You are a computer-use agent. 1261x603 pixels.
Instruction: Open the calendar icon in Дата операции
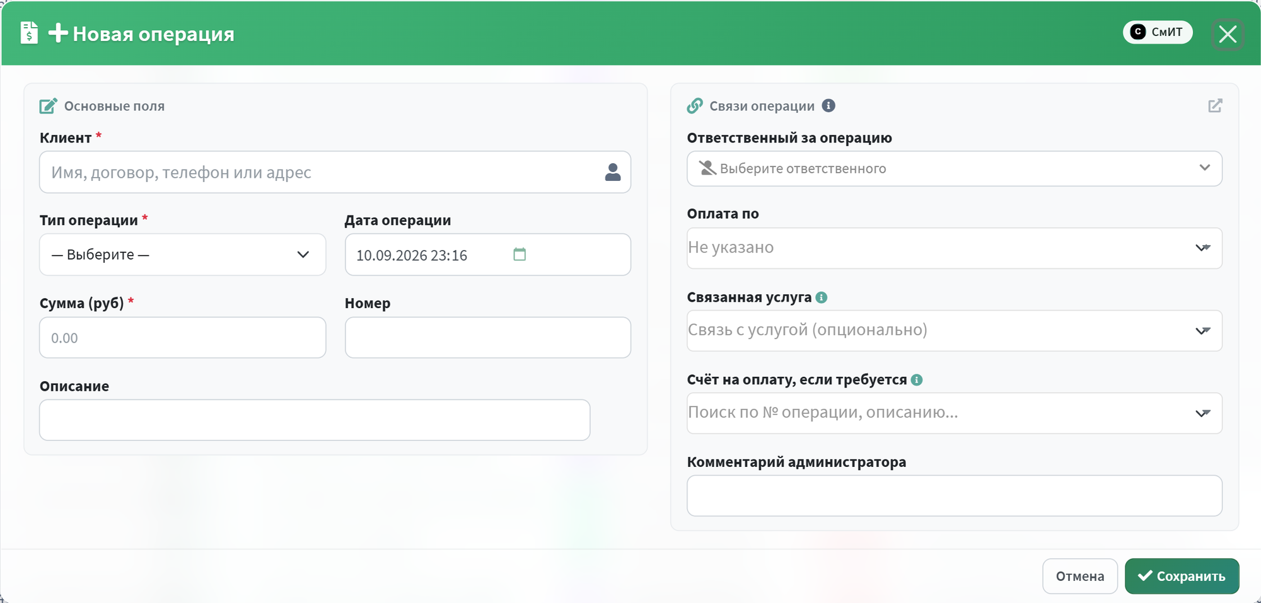520,254
